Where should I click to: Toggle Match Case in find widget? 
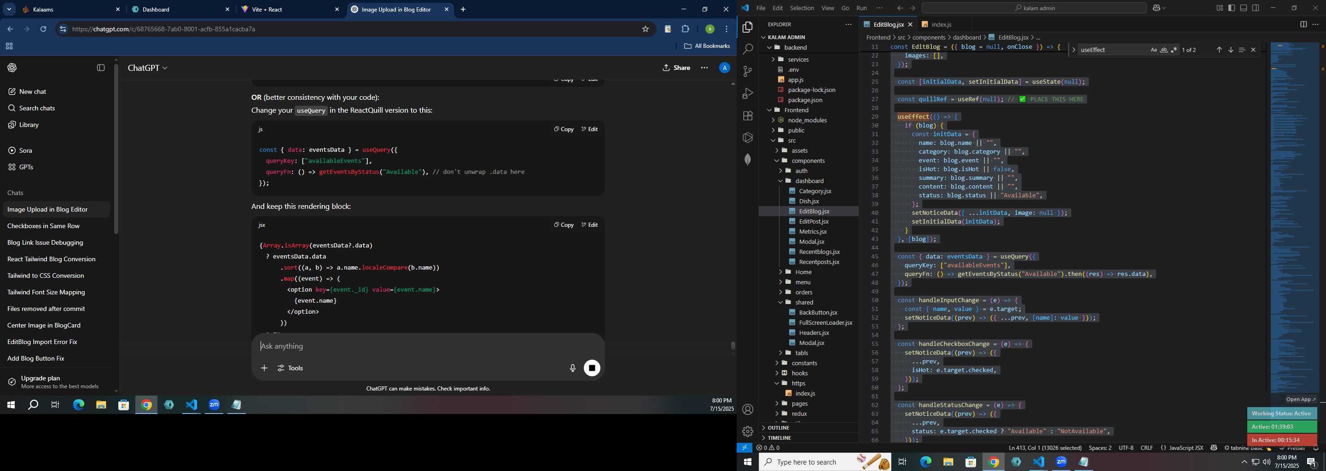1153,50
